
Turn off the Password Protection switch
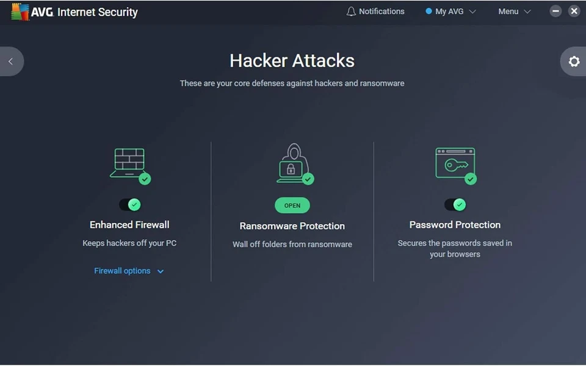(455, 204)
